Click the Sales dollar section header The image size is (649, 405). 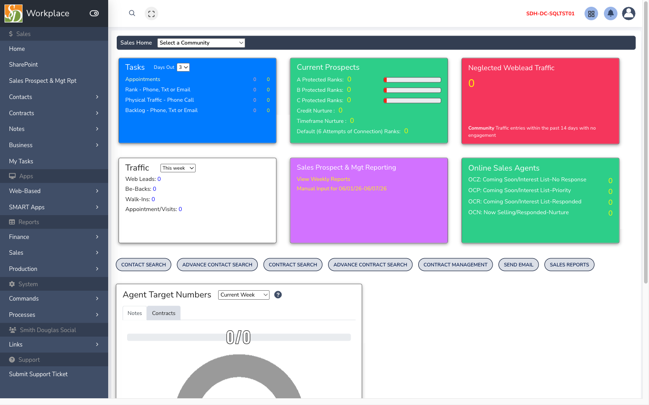(x=54, y=34)
